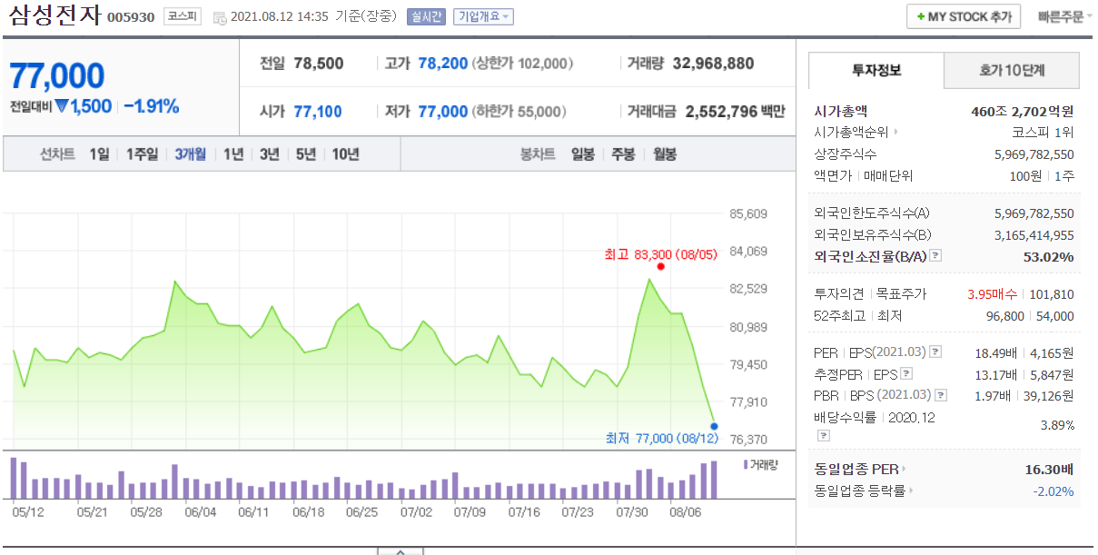
Task: Click the help icon next to PER | EPS(2021.03)
Action: 935,352
